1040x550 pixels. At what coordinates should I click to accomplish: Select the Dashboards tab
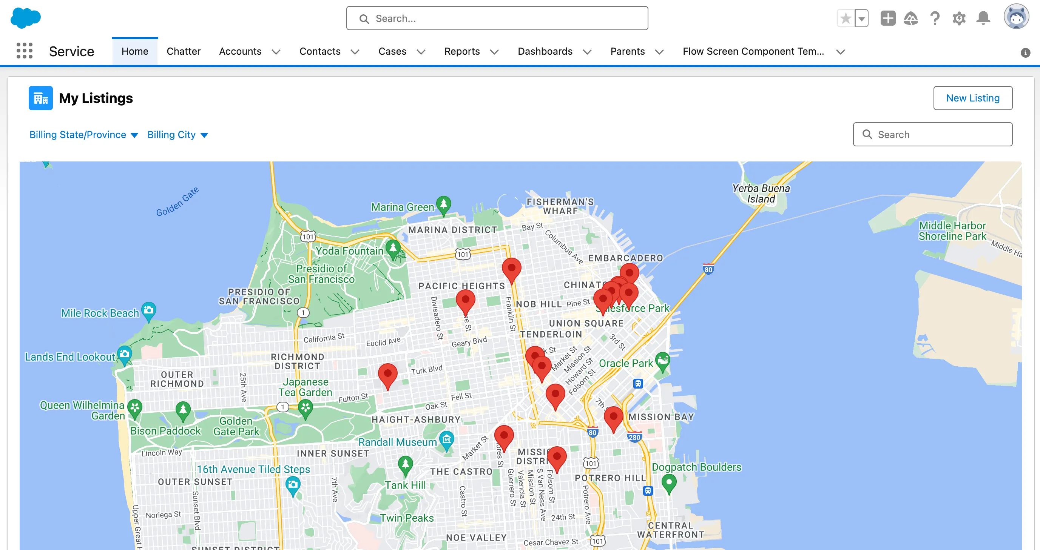pos(545,51)
